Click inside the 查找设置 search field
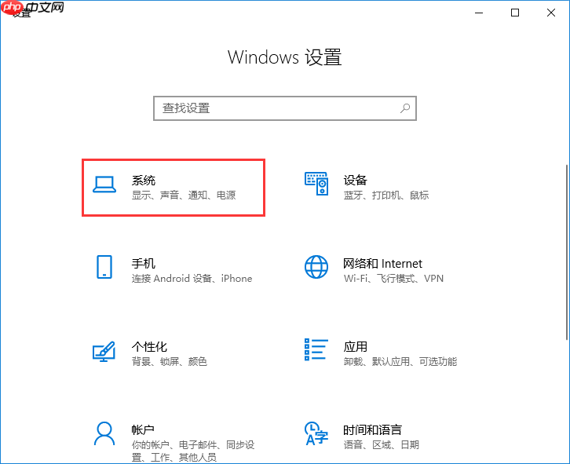Image resolution: width=570 pixels, height=464 pixels. point(285,108)
